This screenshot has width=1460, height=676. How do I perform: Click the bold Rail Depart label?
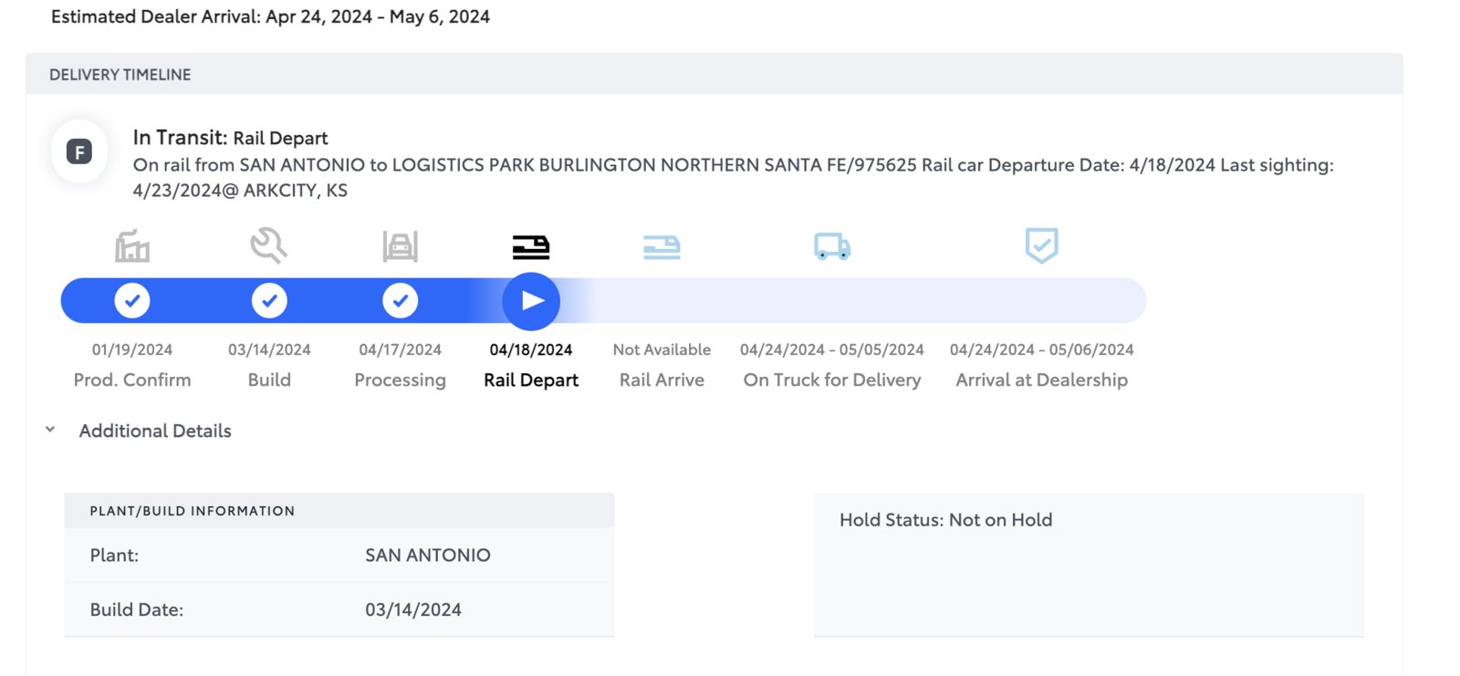coord(531,380)
